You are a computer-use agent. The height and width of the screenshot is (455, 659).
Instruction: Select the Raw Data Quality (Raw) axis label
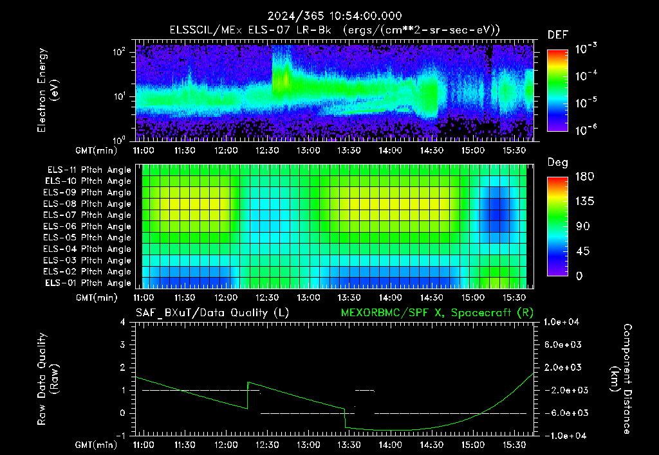tap(48, 379)
